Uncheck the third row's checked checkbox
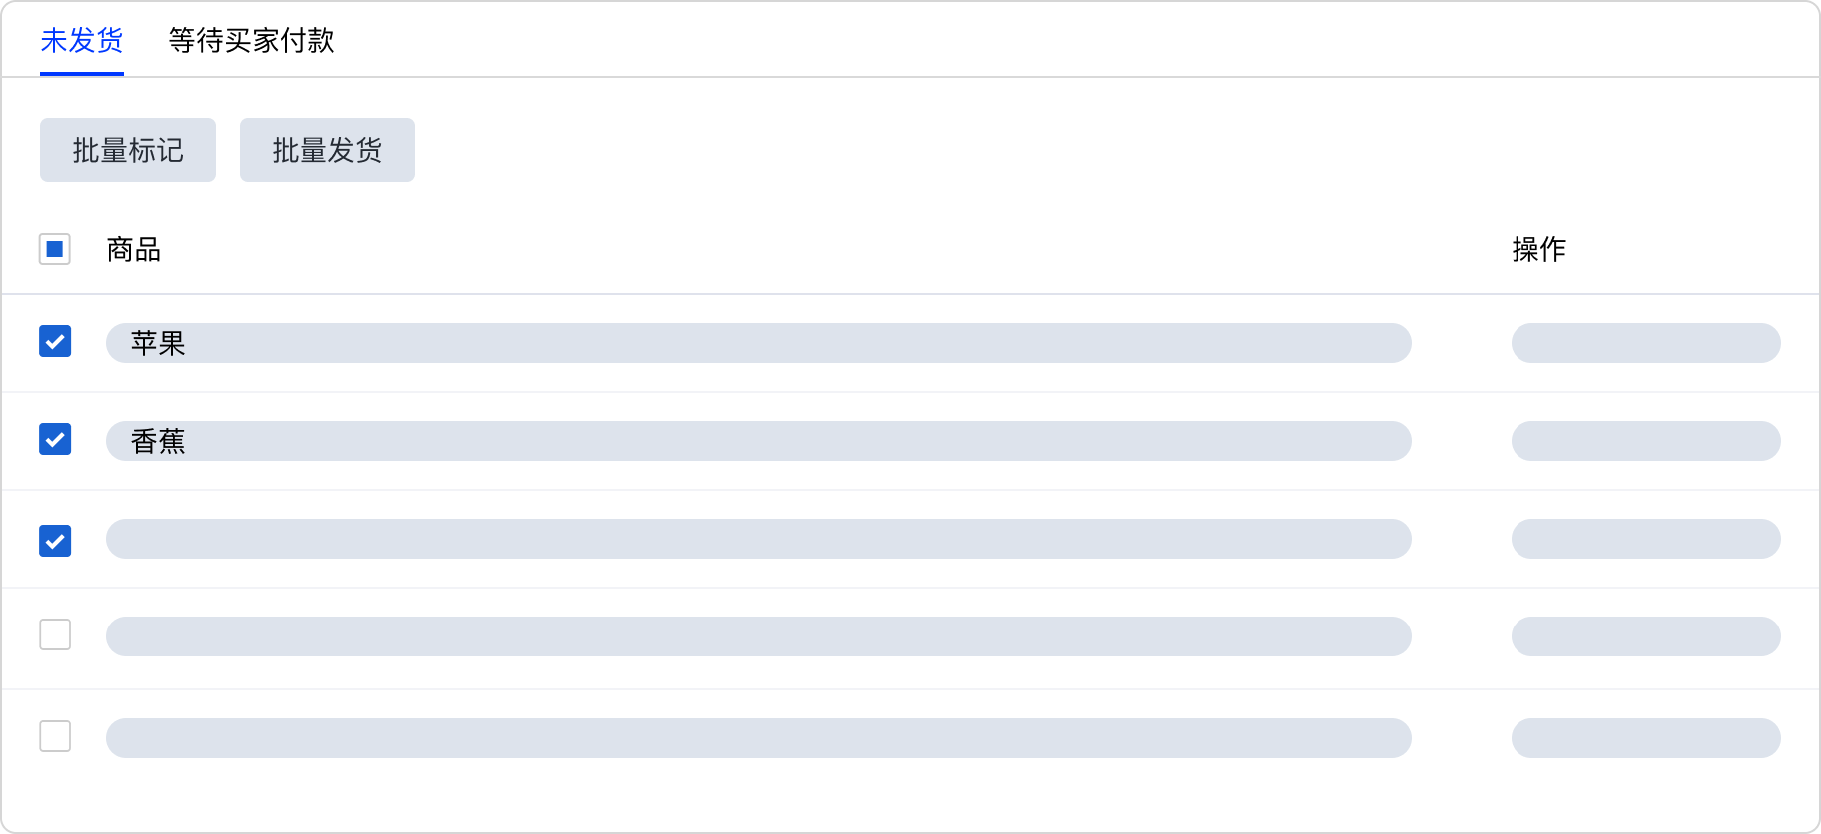The height and width of the screenshot is (834, 1821). click(55, 541)
